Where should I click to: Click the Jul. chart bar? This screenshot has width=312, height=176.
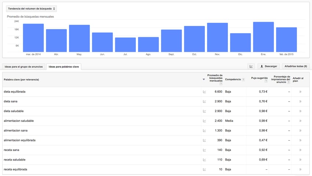click(x=126, y=45)
